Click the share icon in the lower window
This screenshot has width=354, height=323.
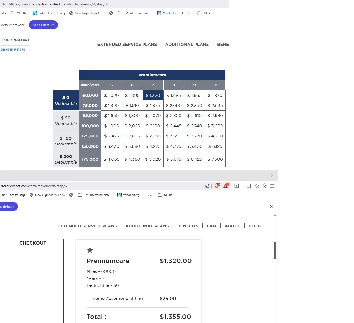207,186
